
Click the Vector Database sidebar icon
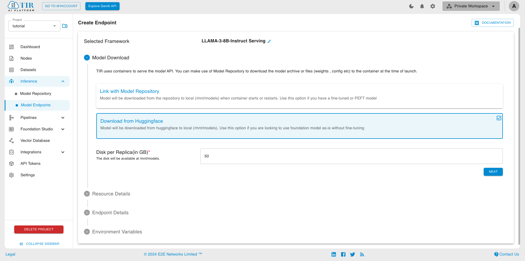[11, 141]
